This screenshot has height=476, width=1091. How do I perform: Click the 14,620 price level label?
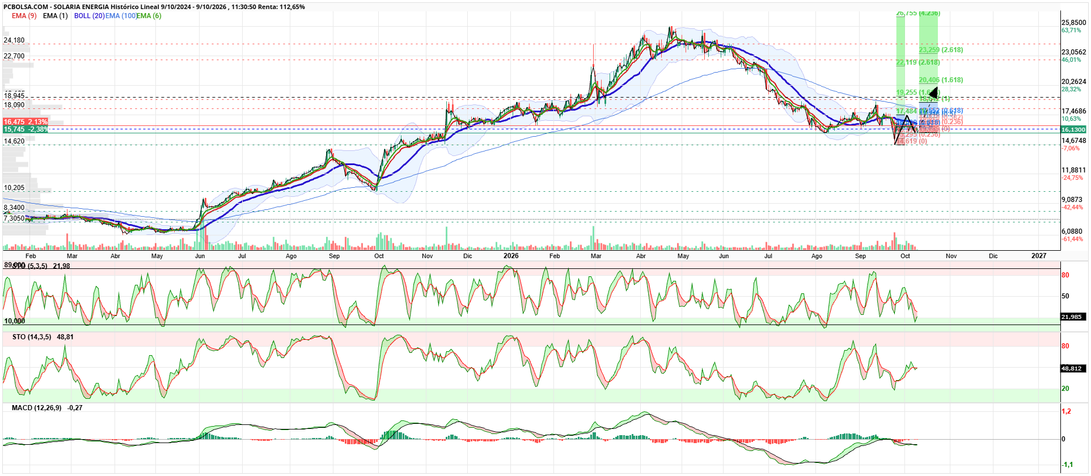[x=14, y=141]
